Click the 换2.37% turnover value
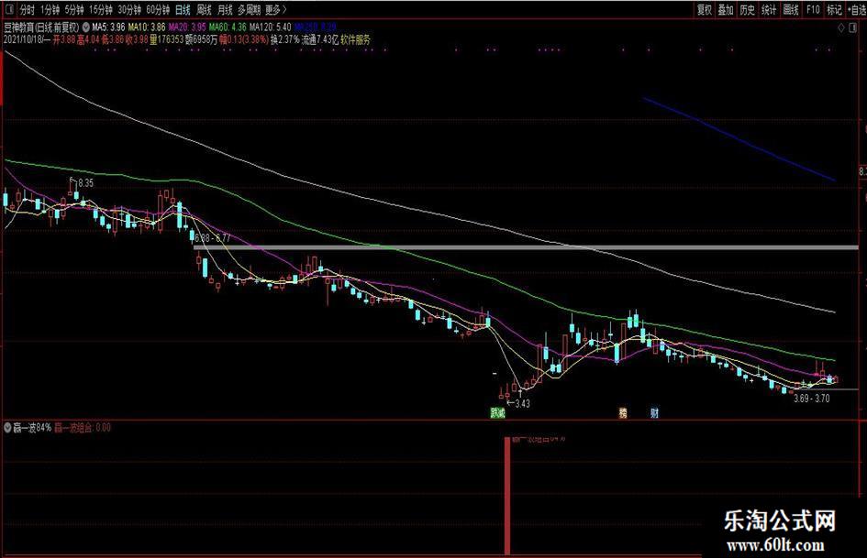This screenshot has width=867, height=558. (x=284, y=39)
